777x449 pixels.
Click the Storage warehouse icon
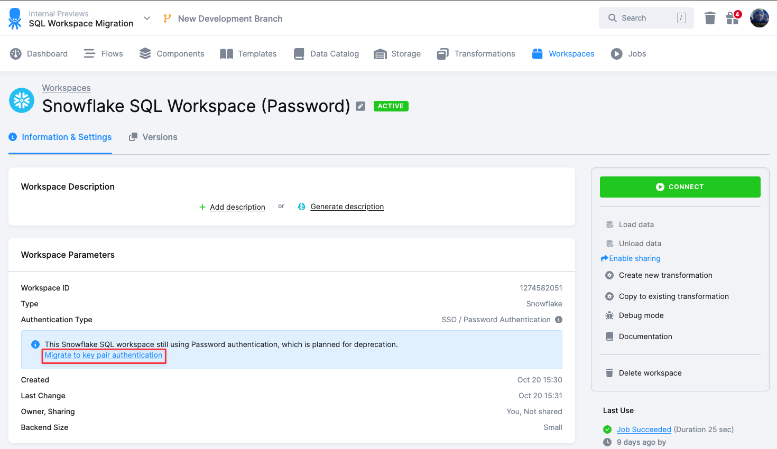coord(380,54)
